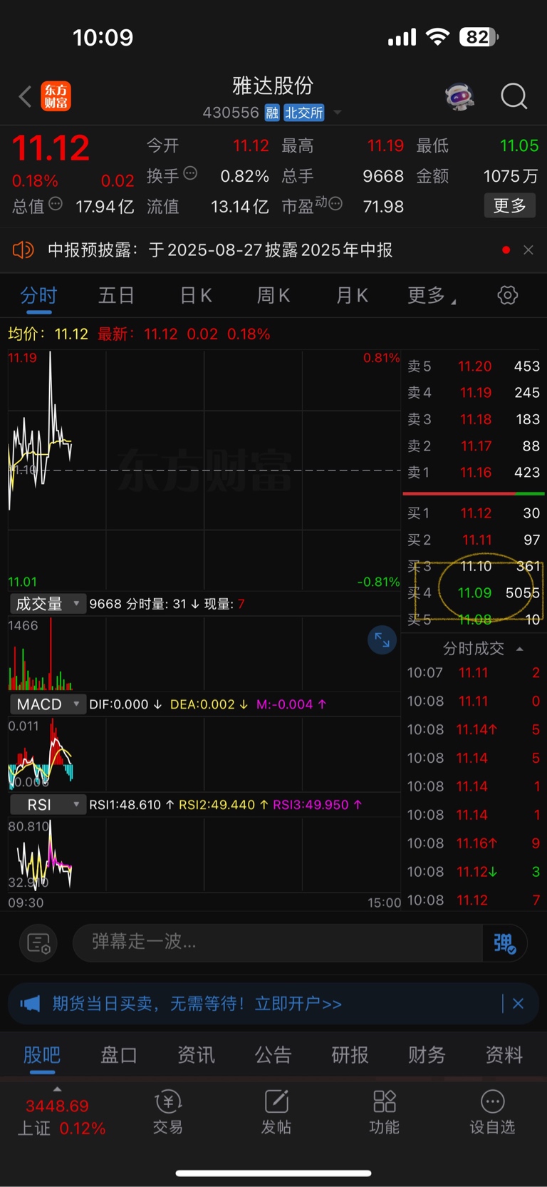Tap the 卖1 row at 11.16
Image resolution: width=547 pixels, height=1187 pixels.
[474, 473]
